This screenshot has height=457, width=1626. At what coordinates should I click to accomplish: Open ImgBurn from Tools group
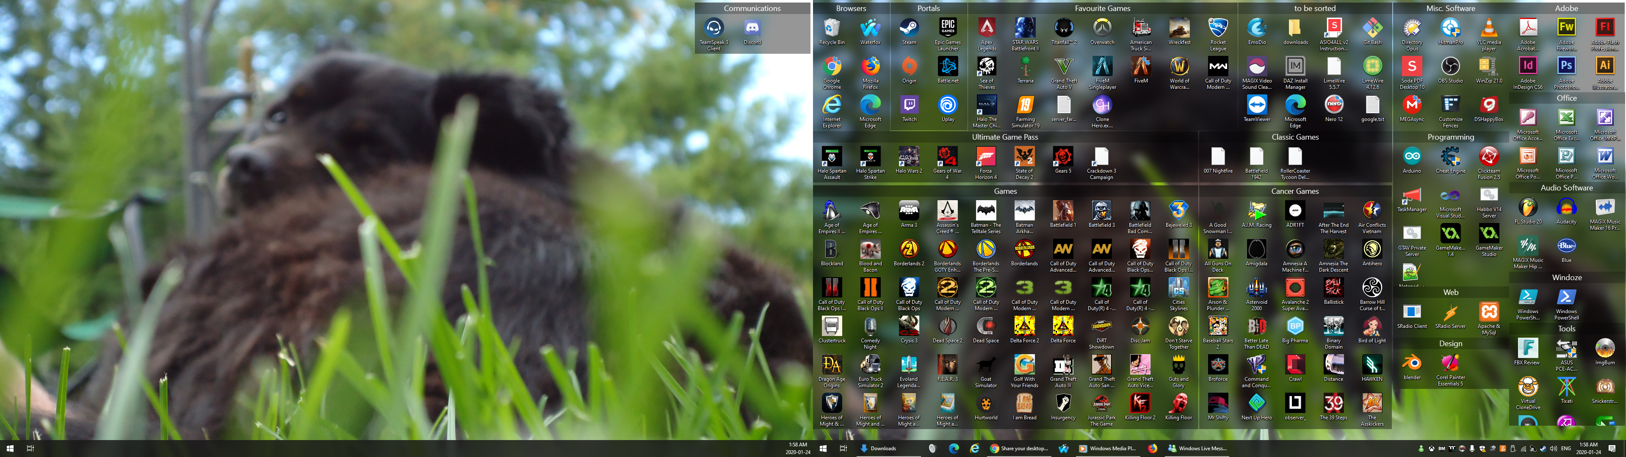[x=1604, y=352]
